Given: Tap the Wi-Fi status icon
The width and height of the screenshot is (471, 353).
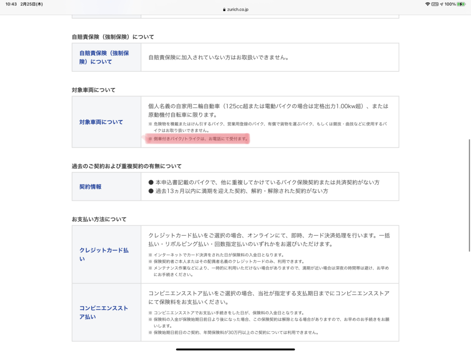Looking at the screenshot, I should pos(427,4).
